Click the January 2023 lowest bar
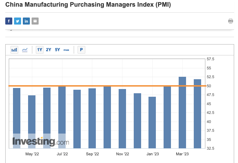This screenshot has height=163, width=238. (x=152, y=123)
